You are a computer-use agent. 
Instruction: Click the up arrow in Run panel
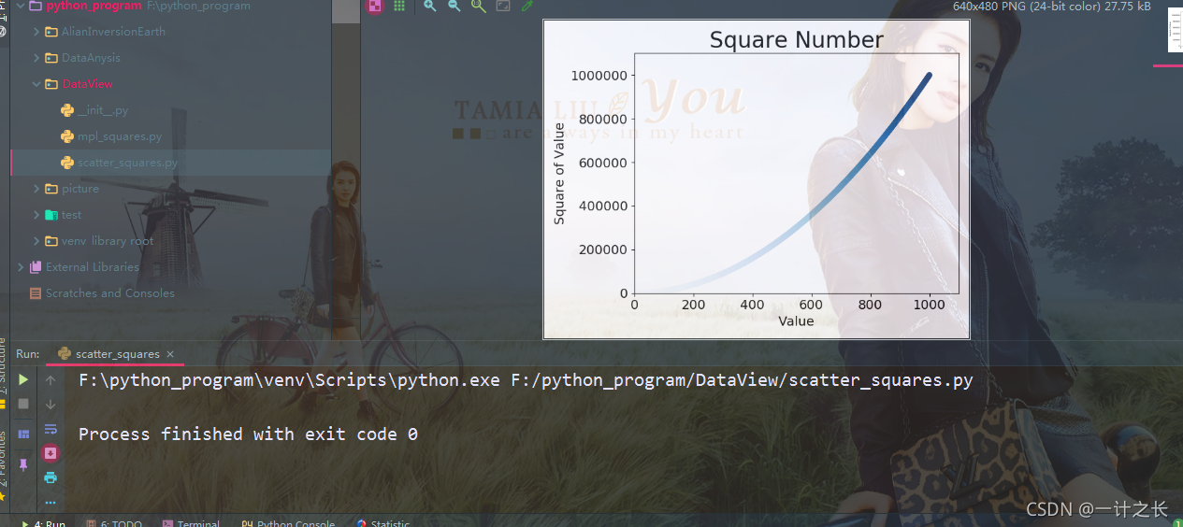pos(50,379)
